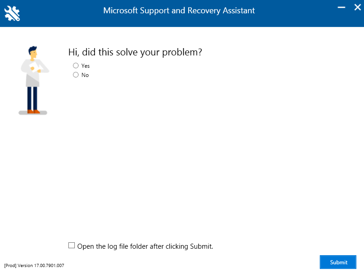Minimize the Support and Recovery Assistant window
Image resolution: width=364 pixels, height=273 pixels.
(x=341, y=7)
